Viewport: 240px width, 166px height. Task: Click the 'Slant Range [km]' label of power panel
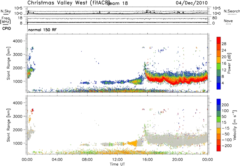coord(8,63)
